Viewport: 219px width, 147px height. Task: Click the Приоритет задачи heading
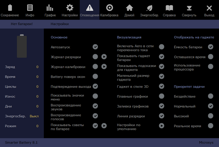point(189,87)
